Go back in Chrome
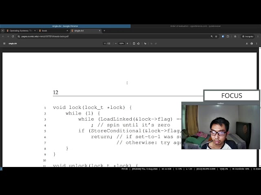The width and height of the screenshot is (261, 195). point(3,36)
